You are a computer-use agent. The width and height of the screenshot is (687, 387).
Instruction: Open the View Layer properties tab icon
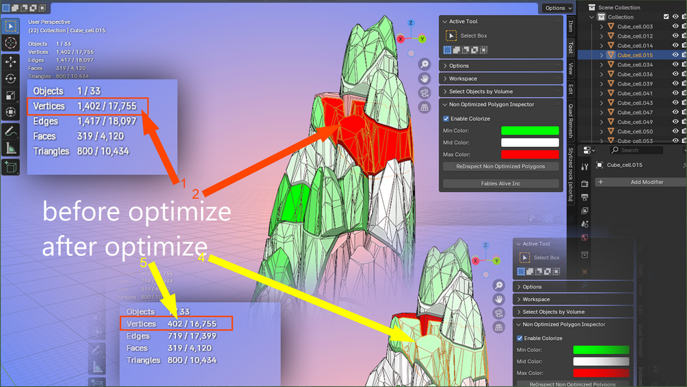coord(584,211)
